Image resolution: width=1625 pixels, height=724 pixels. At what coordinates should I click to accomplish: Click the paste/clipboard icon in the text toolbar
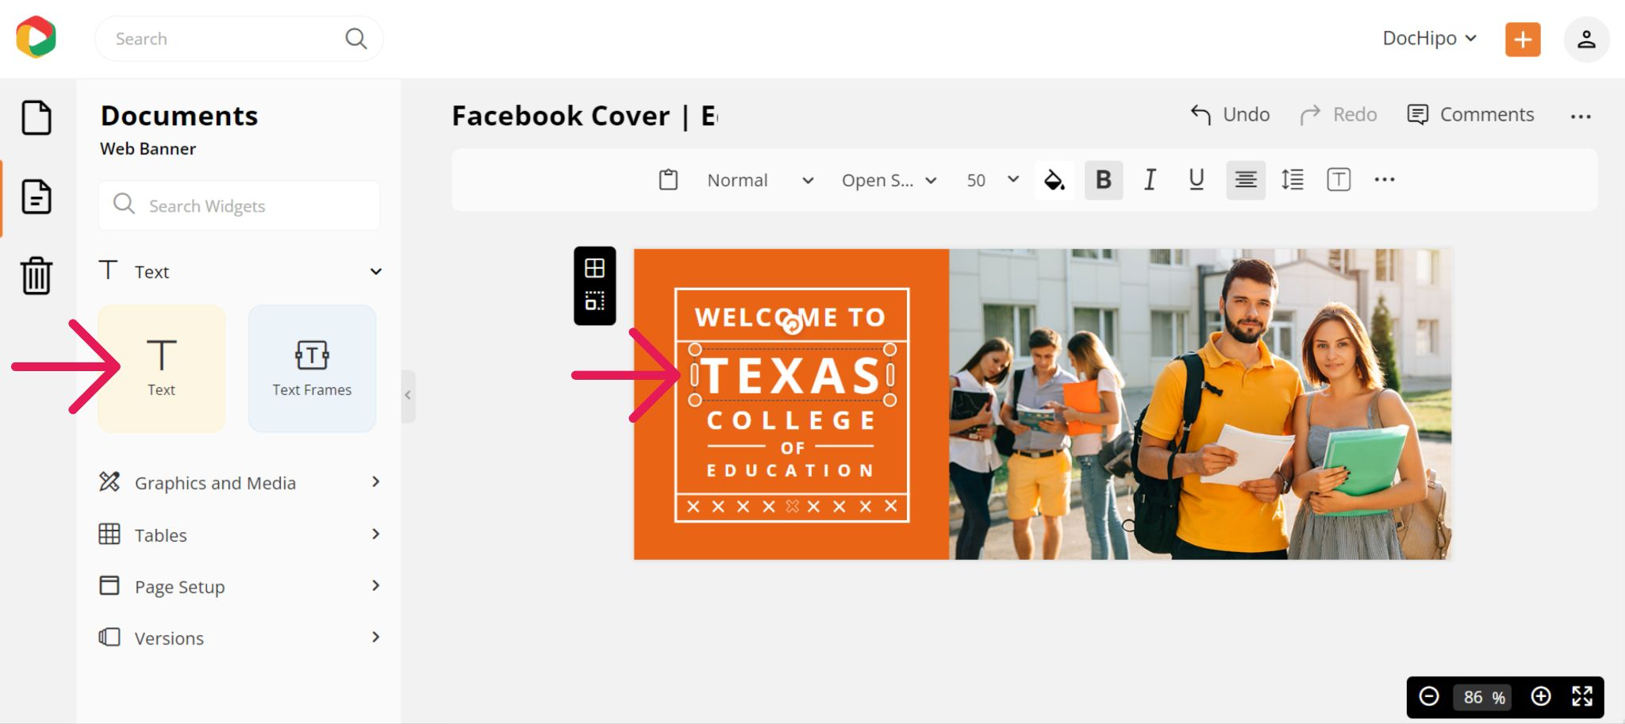point(668,180)
